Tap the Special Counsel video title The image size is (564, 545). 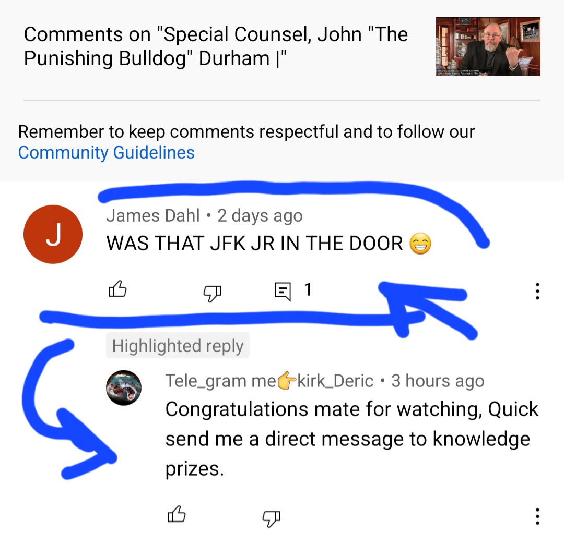216,46
